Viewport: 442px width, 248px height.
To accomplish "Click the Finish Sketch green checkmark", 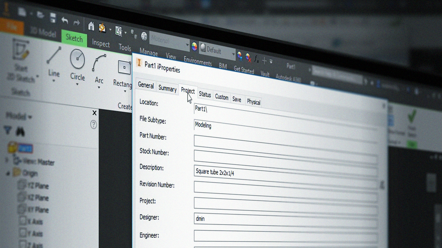I will point(412,116).
